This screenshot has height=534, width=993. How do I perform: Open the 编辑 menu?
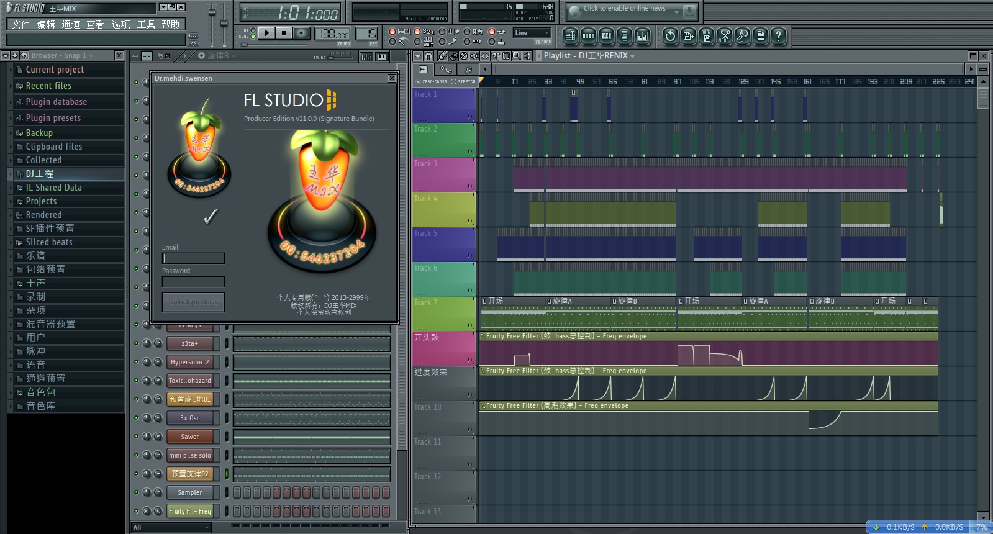46,24
